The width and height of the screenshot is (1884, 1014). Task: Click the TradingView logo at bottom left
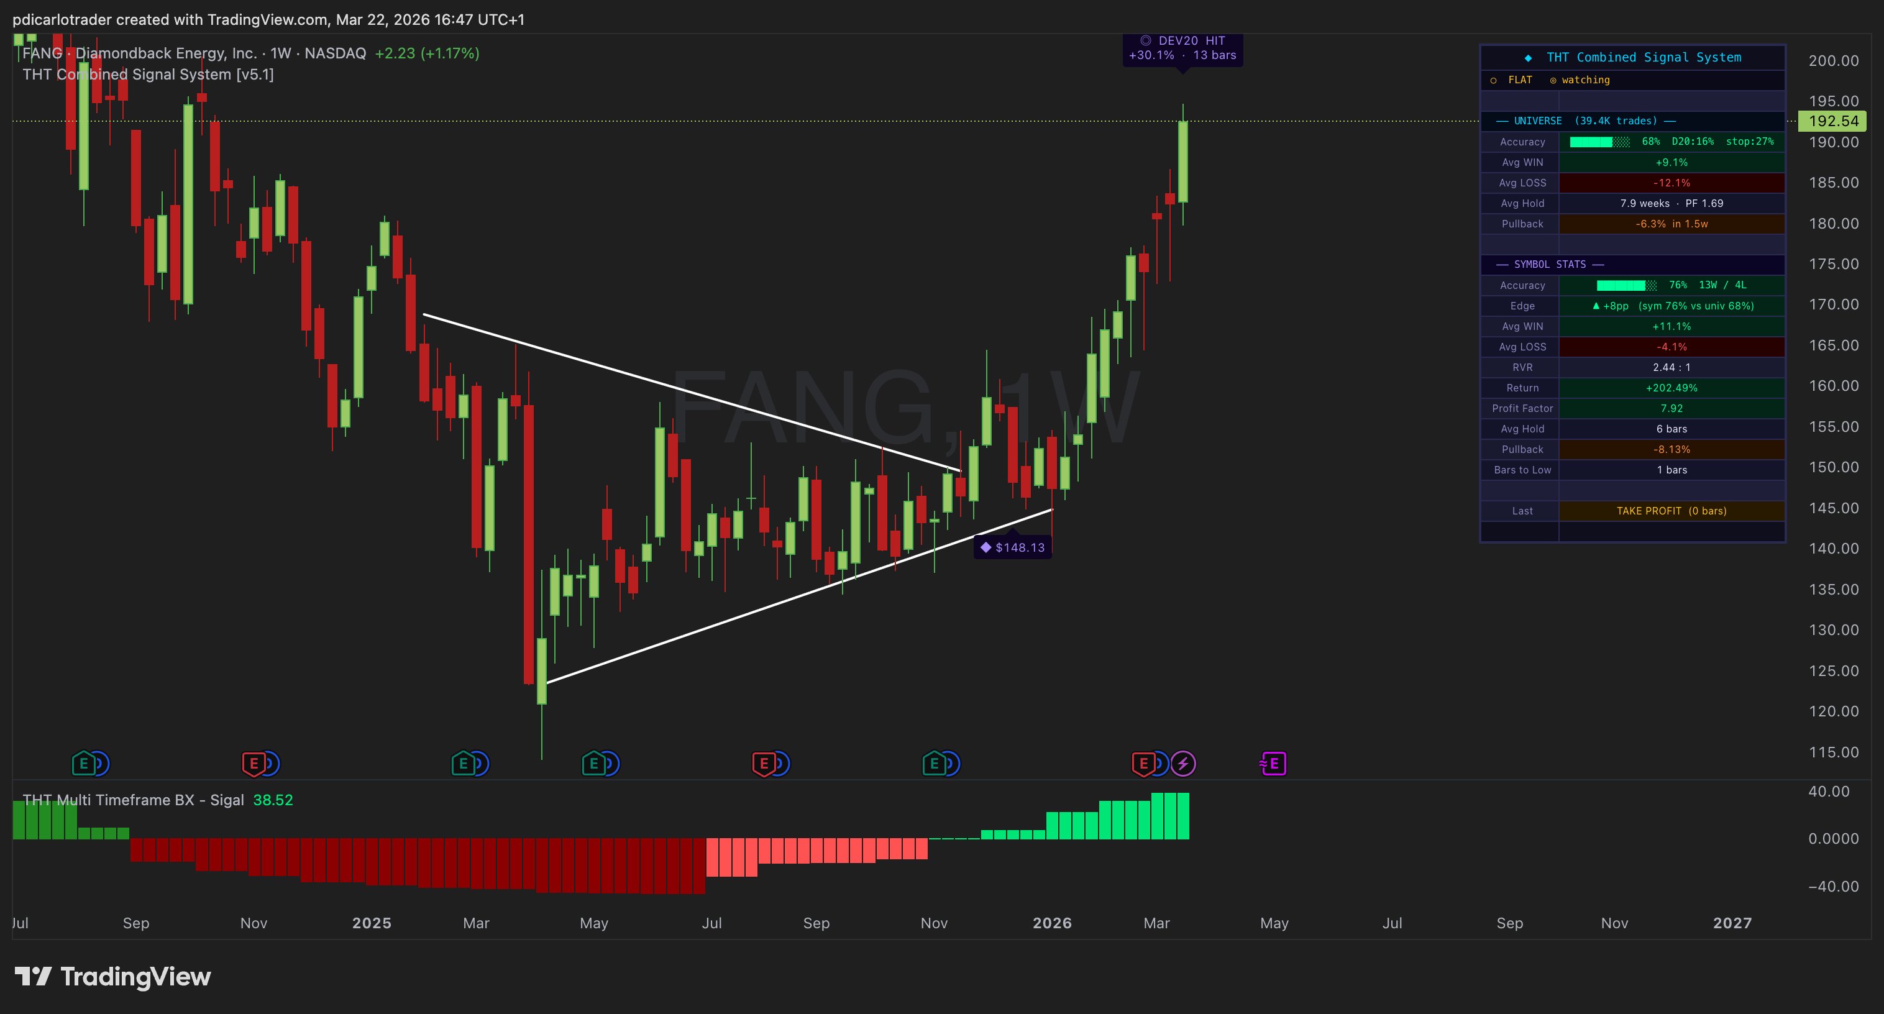pos(112,977)
